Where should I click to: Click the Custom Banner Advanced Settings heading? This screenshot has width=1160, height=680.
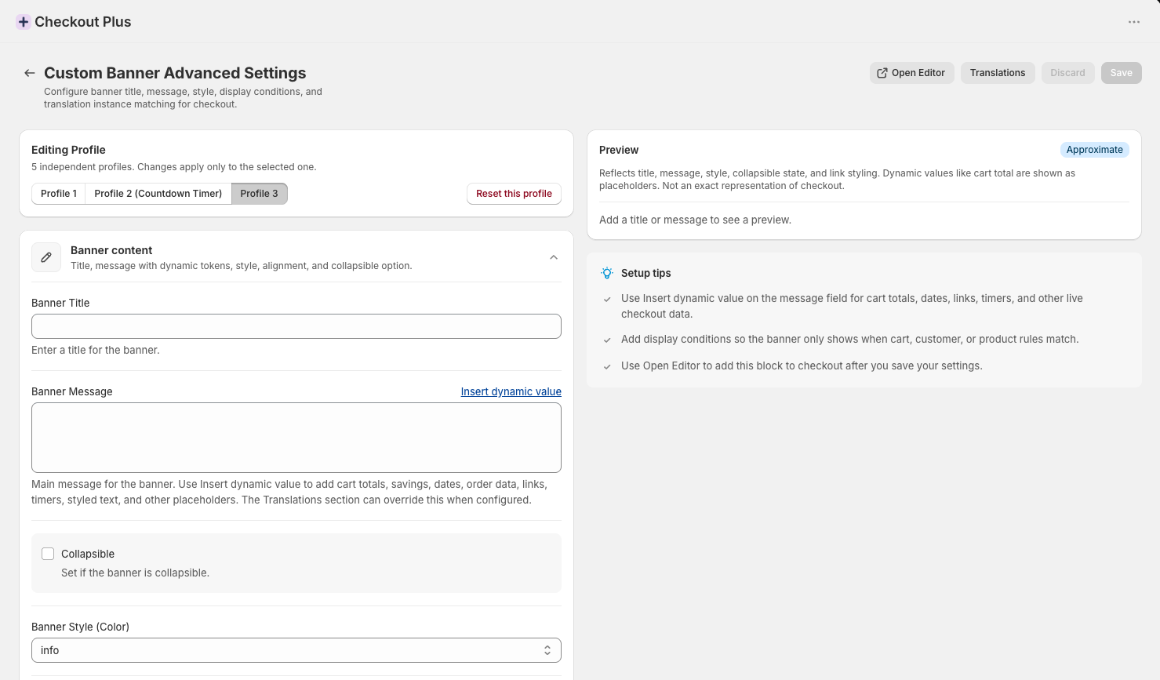click(175, 73)
